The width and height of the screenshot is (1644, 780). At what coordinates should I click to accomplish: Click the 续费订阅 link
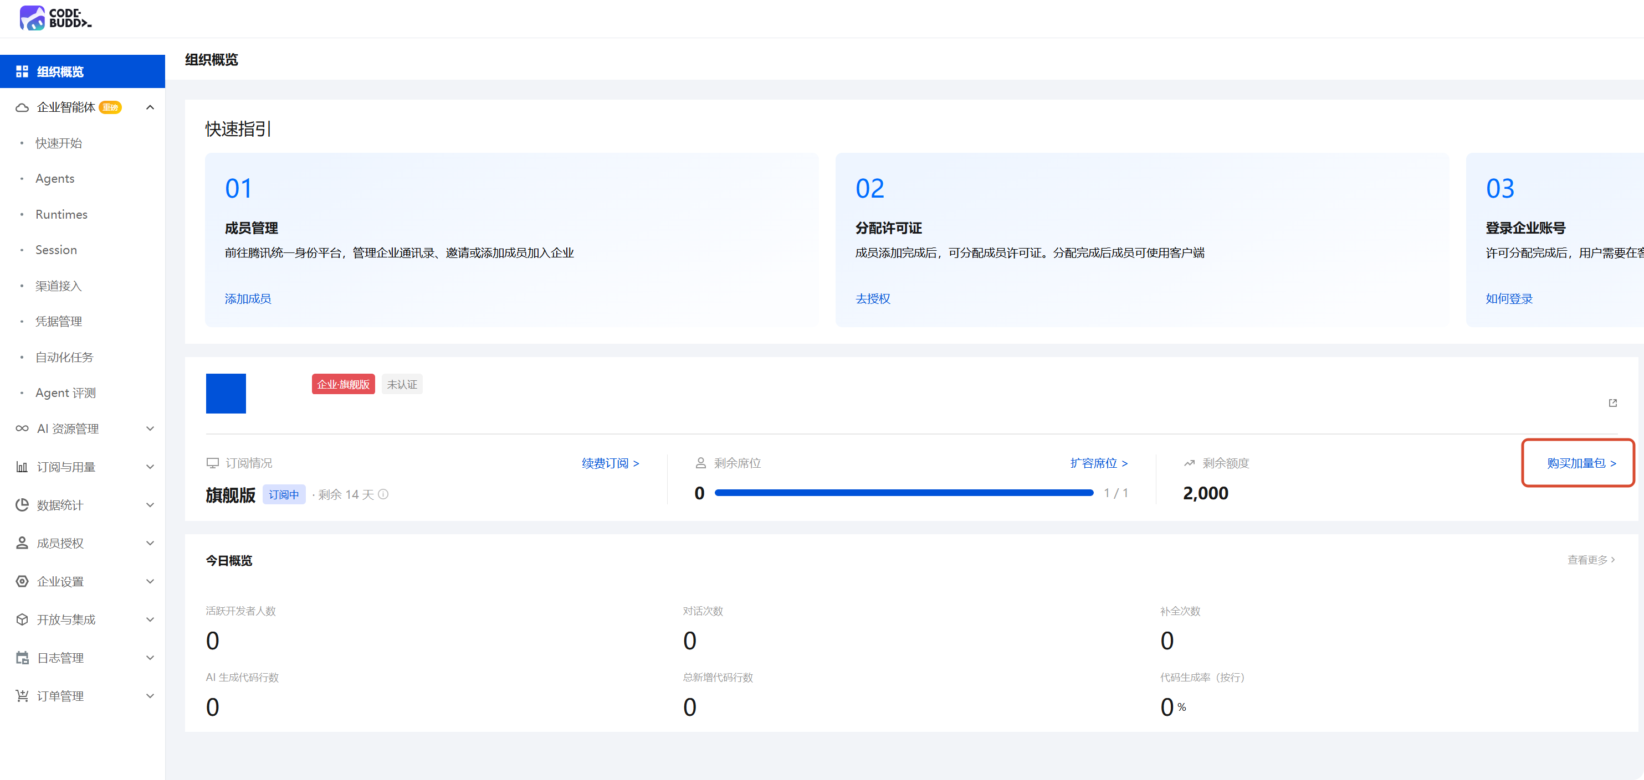(610, 463)
